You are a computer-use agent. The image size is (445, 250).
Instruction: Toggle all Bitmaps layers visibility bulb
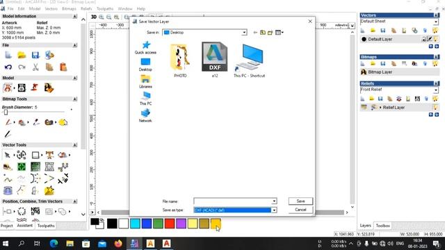tap(435, 64)
